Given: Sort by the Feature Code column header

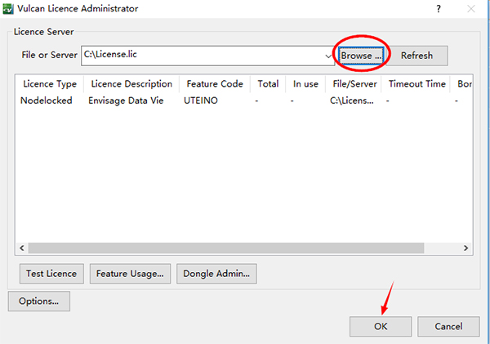Looking at the screenshot, I should [215, 84].
